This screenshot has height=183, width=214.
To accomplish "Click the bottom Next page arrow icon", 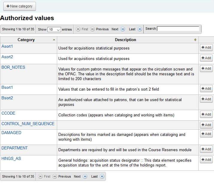I will tap(85, 177).
